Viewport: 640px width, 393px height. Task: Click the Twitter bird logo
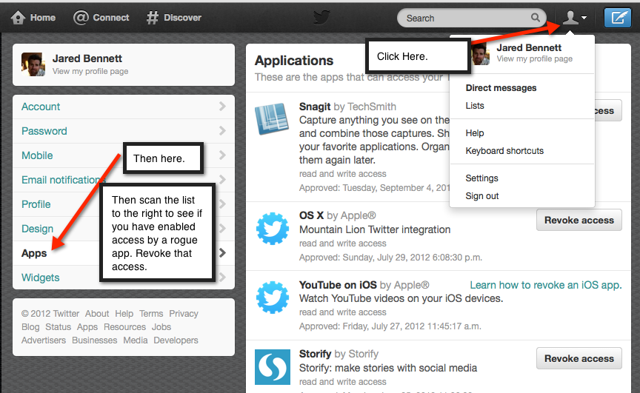(321, 18)
